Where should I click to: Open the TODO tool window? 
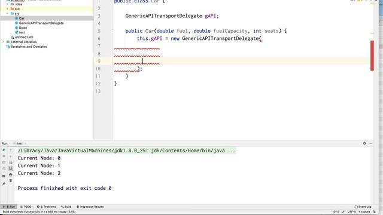point(26,207)
